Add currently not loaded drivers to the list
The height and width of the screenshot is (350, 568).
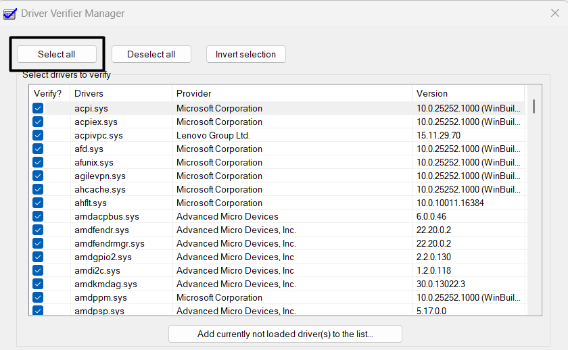[x=285, y=334]
